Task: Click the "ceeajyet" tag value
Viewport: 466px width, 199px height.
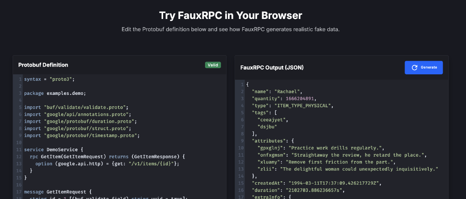Action: (x=271, y=120)
